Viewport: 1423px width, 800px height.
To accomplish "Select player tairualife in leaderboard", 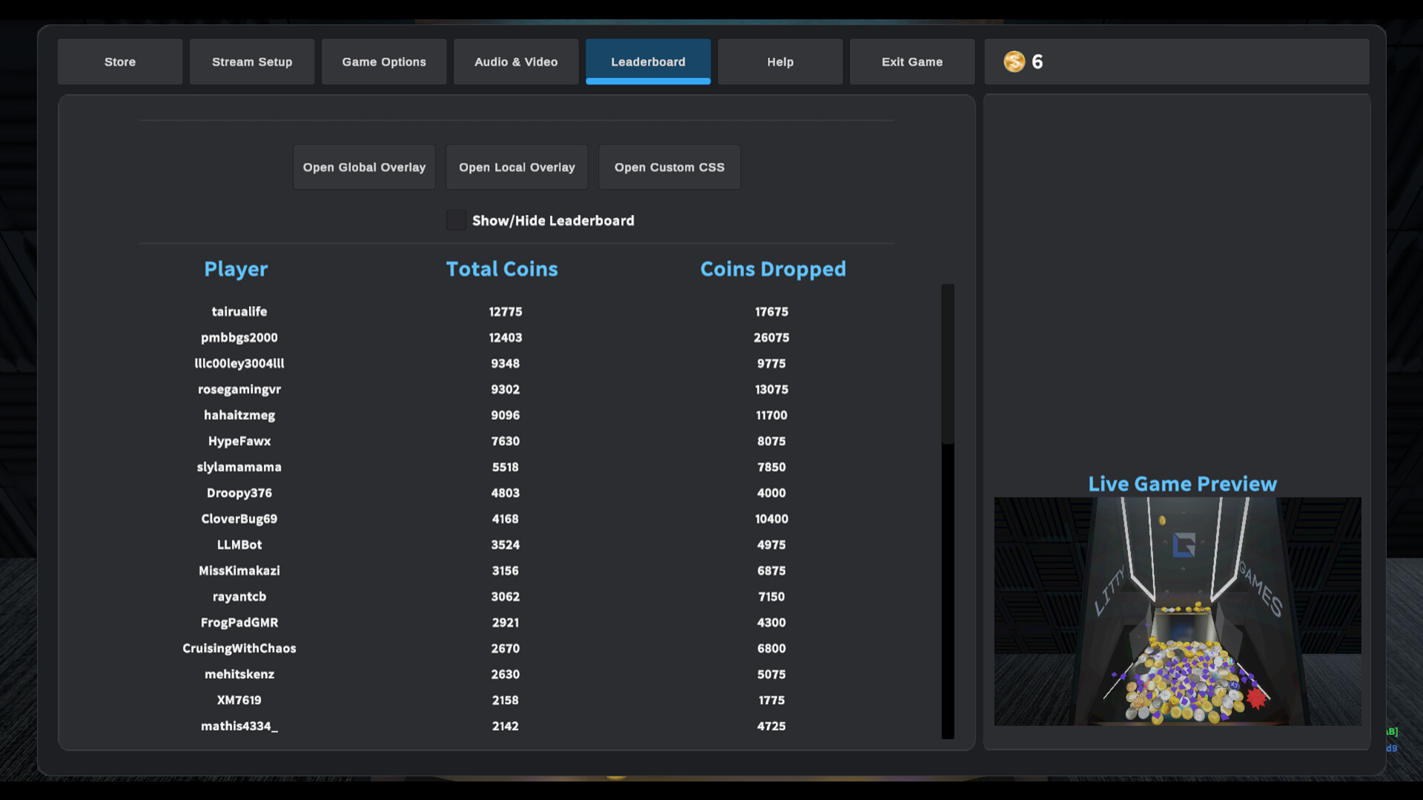I will pos(239,312).
